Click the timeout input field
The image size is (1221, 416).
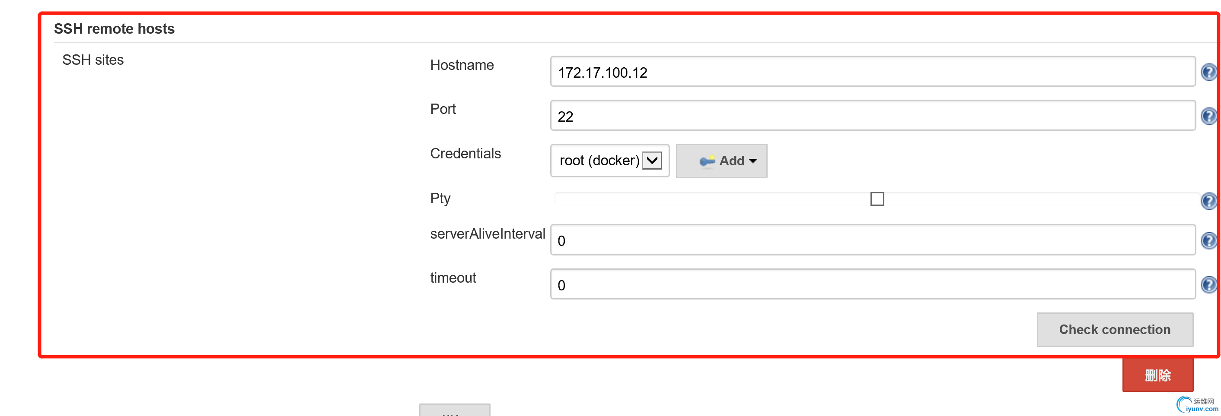(x=872, y=284)
